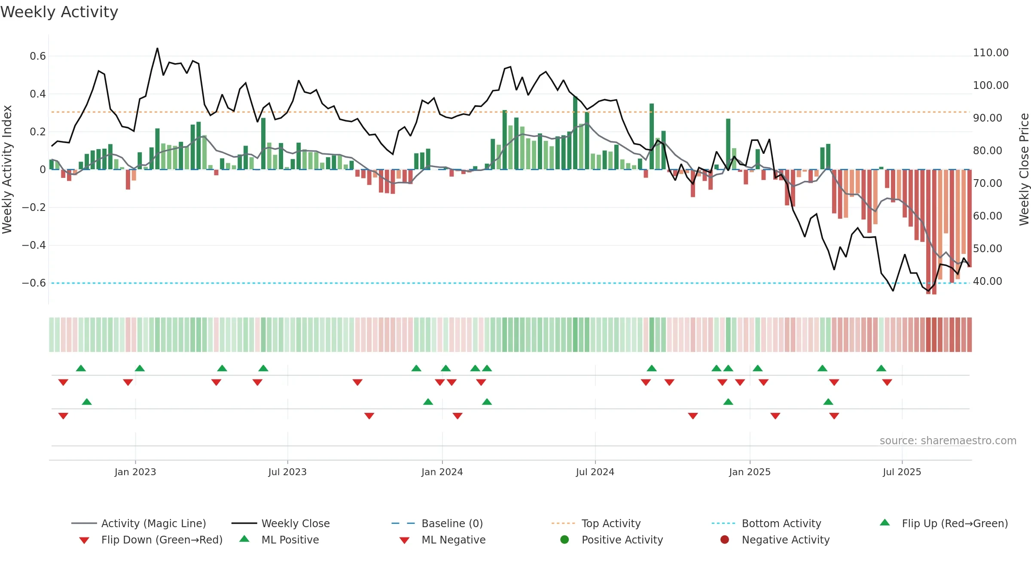Click the 100.00 price-axis tick label
The width and height of the screenshot is (1031, 580).
(x=991, y=85)
